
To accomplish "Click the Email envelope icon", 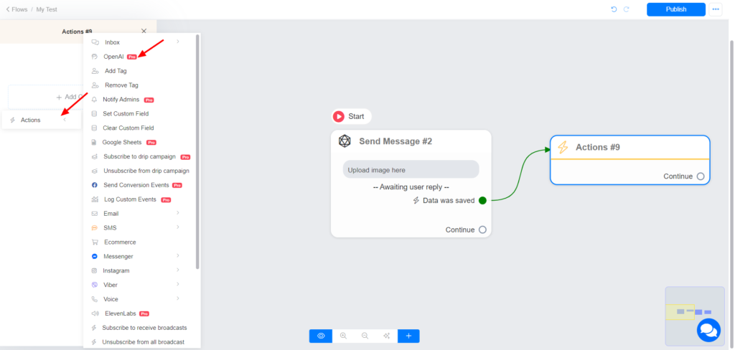I will [x=94, y=214].
